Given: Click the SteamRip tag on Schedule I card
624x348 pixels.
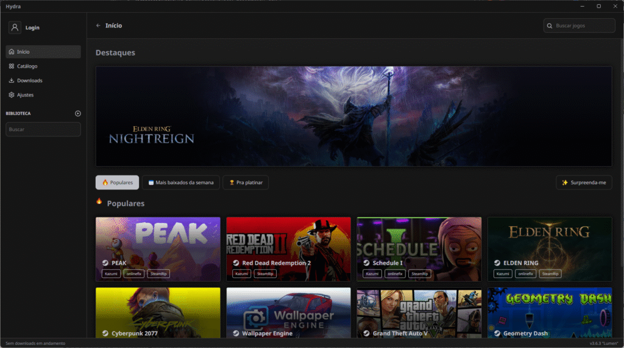Looking at the screenshot, I should point(419,274).
